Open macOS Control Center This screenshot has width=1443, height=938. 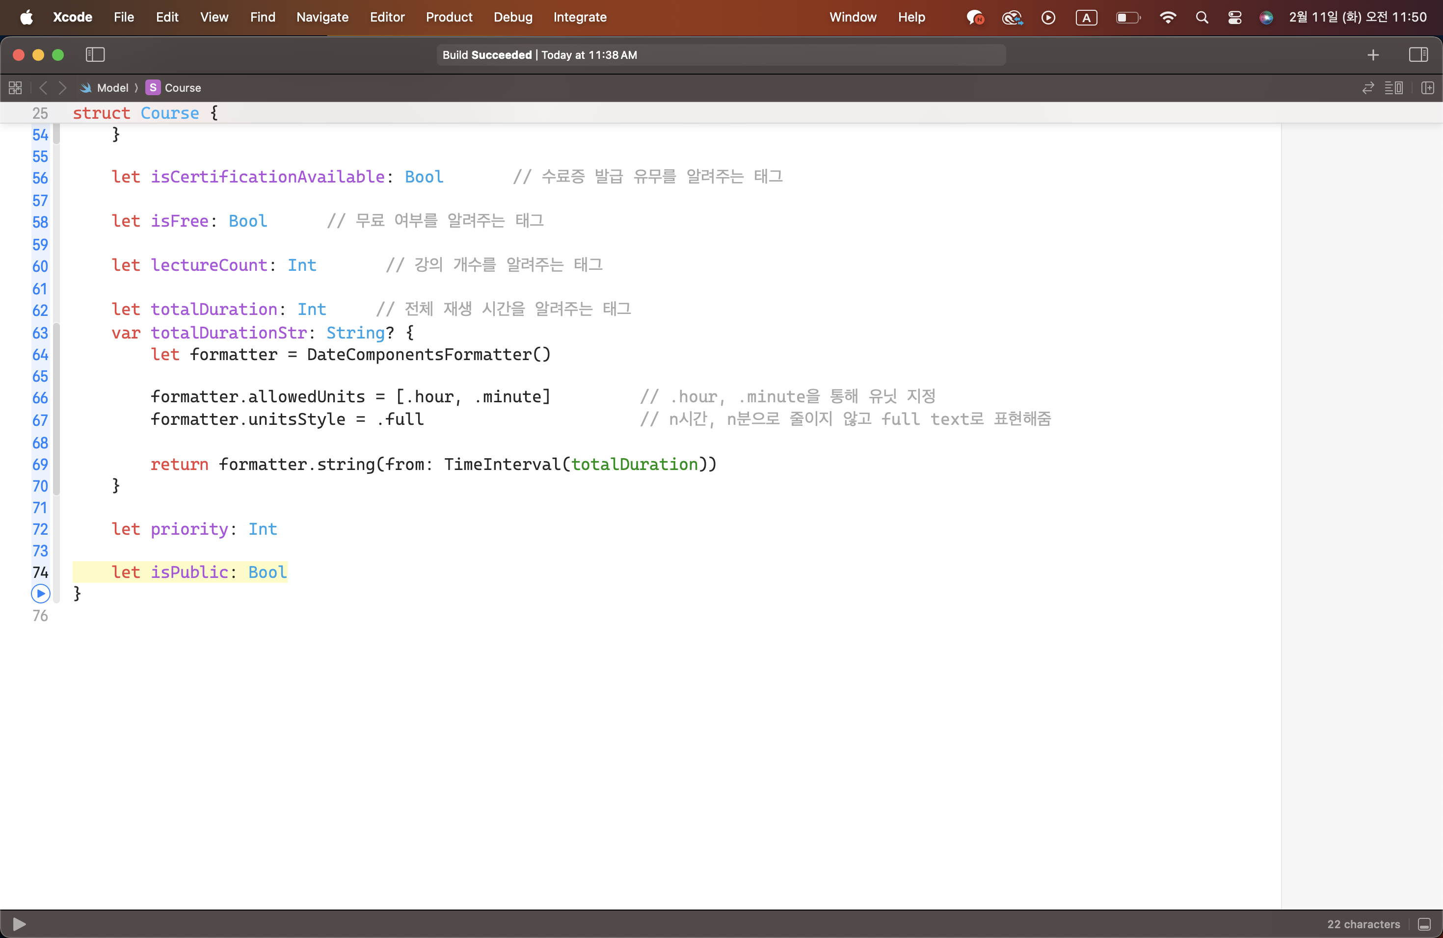pos(1234,17)
